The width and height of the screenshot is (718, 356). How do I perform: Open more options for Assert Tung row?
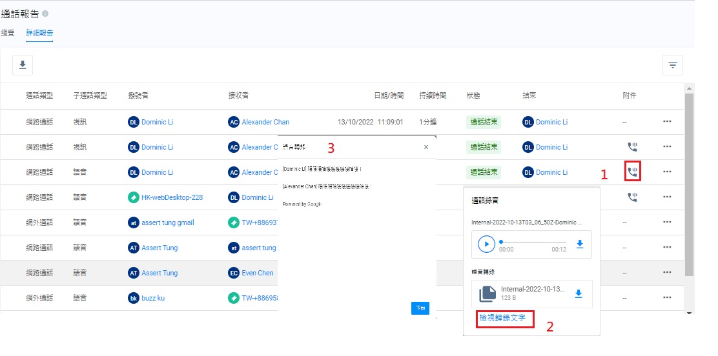pos(667,248)
